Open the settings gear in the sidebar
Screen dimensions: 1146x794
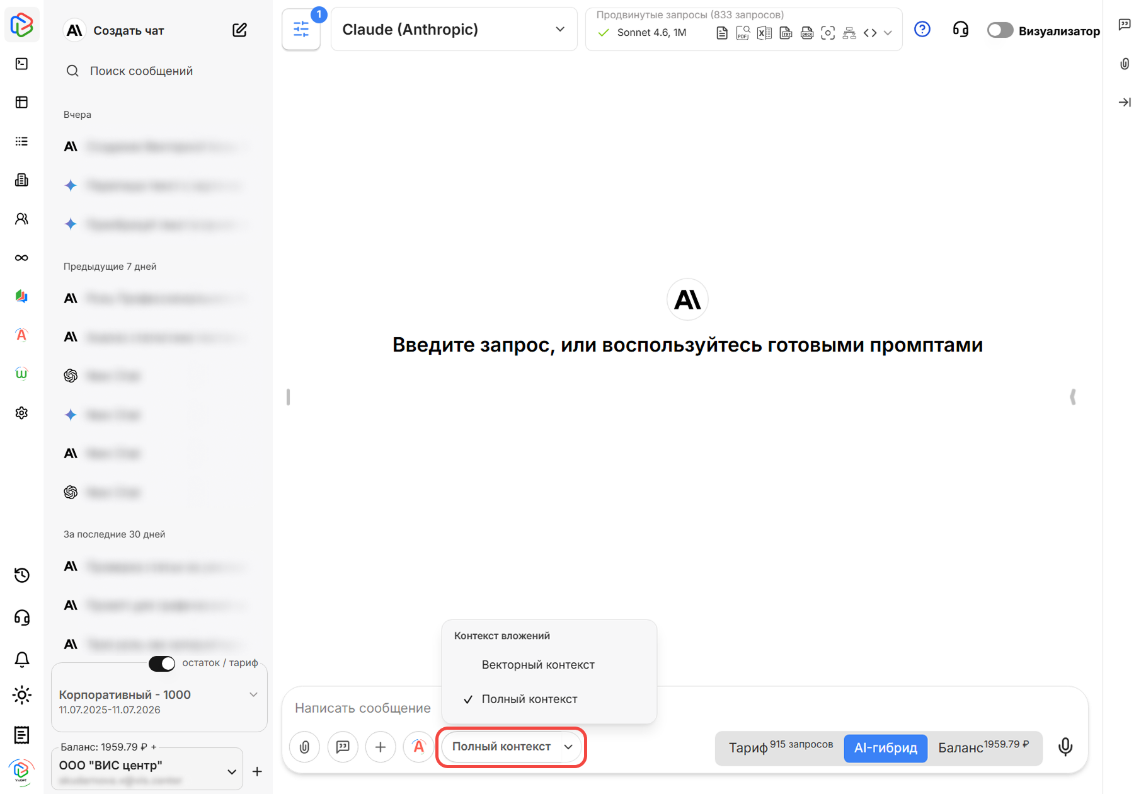point(21,412)
